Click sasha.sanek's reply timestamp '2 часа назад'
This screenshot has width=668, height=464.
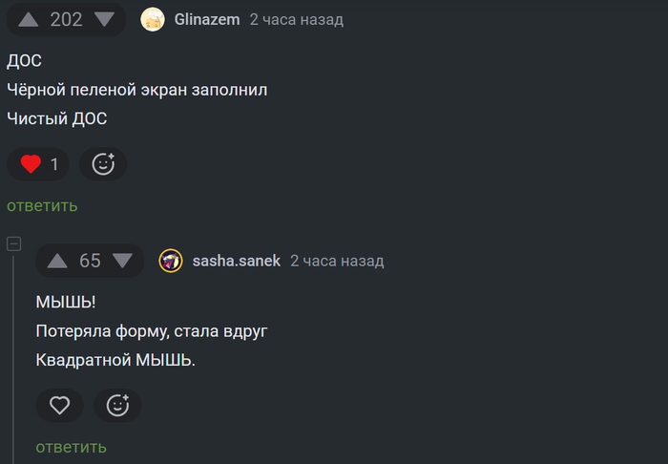click(337, 261)
